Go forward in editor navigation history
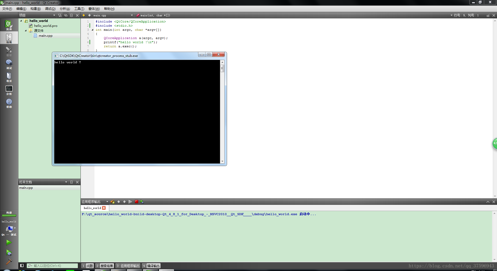Viewport: 497px width, 271px height. coord(89,15)
